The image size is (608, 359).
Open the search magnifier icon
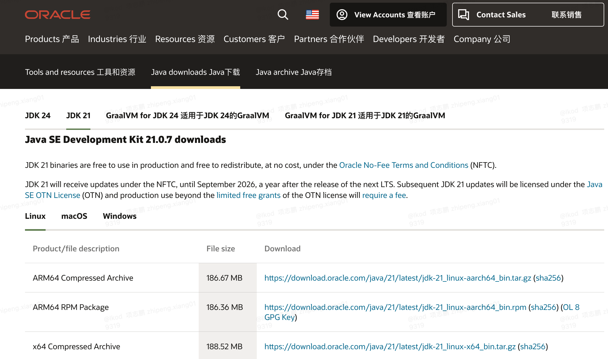coord(283,15)
